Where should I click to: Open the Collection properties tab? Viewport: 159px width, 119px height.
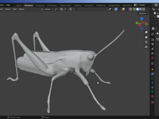coord(152,63)
